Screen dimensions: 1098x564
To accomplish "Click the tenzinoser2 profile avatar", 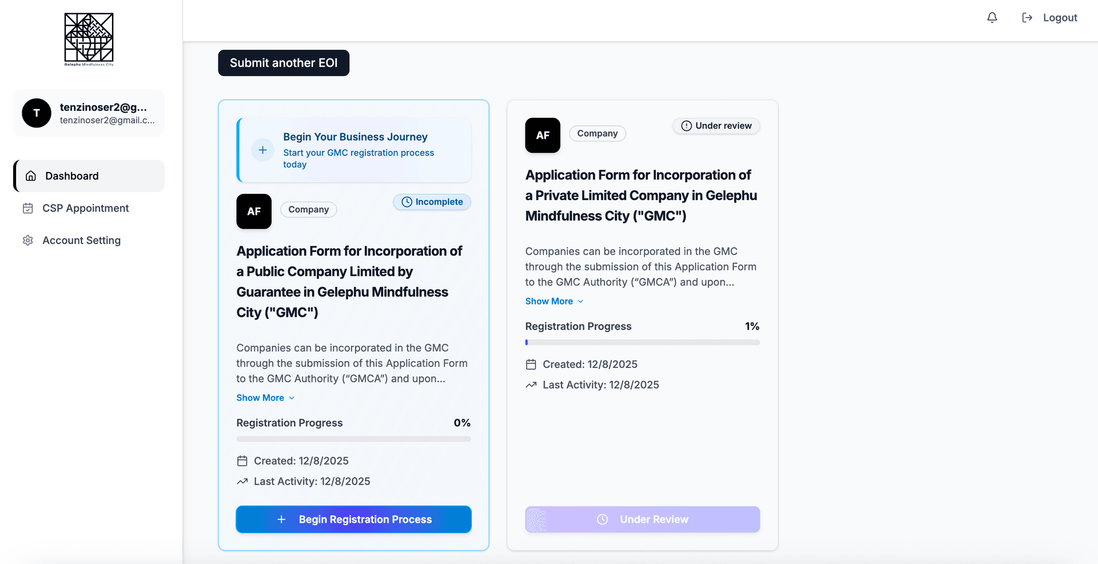I will pos(36,113).
